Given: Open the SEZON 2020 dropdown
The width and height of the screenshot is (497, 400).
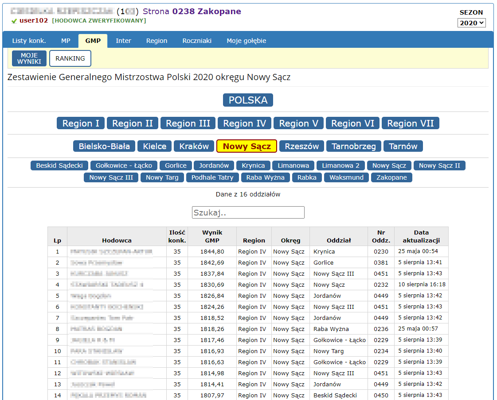Looking at the screenshot, I should point(471,23).
